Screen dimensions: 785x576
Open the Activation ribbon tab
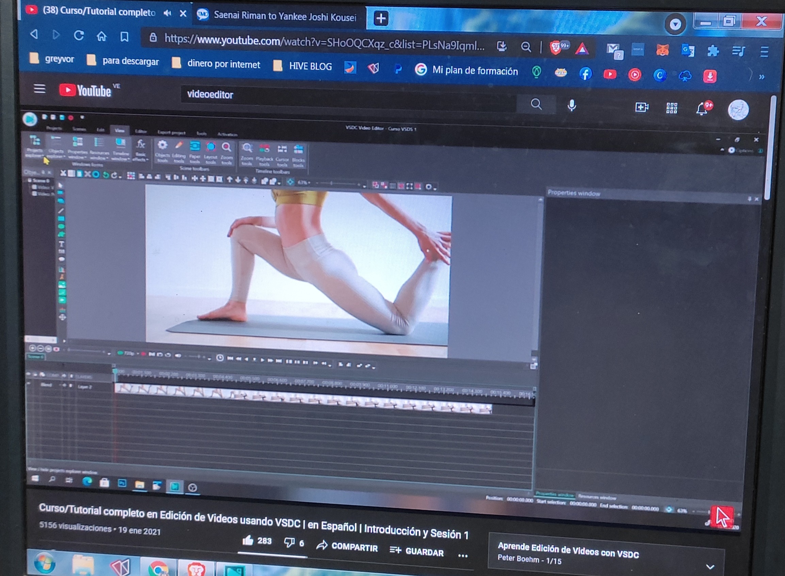click(227, 134)
